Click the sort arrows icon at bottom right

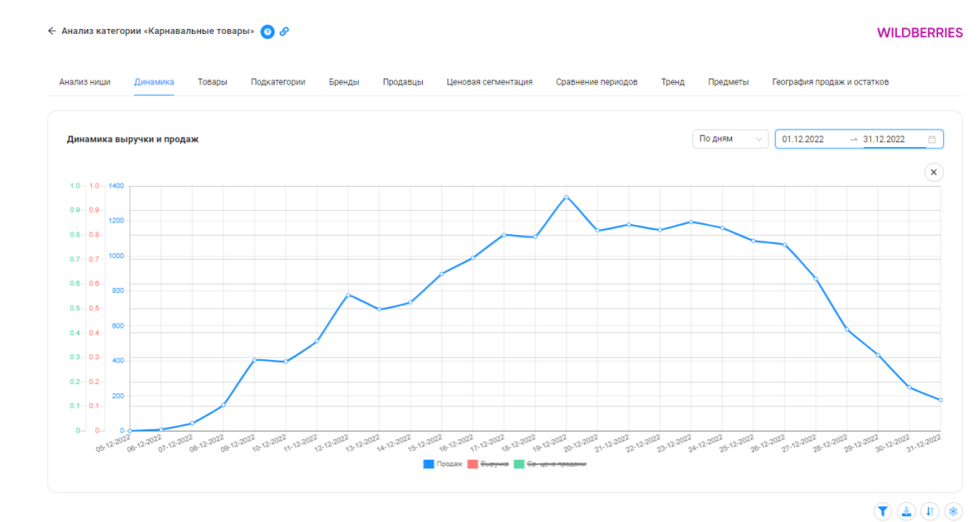[x=930, y=511]
